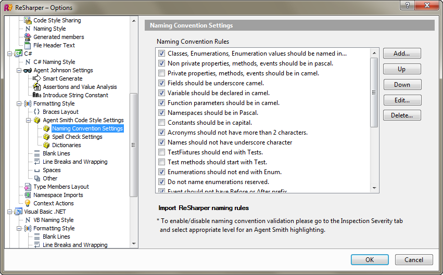The image size is (443, 275).
Task: Select Naming Convention Settings tree item
Action: 87,128
